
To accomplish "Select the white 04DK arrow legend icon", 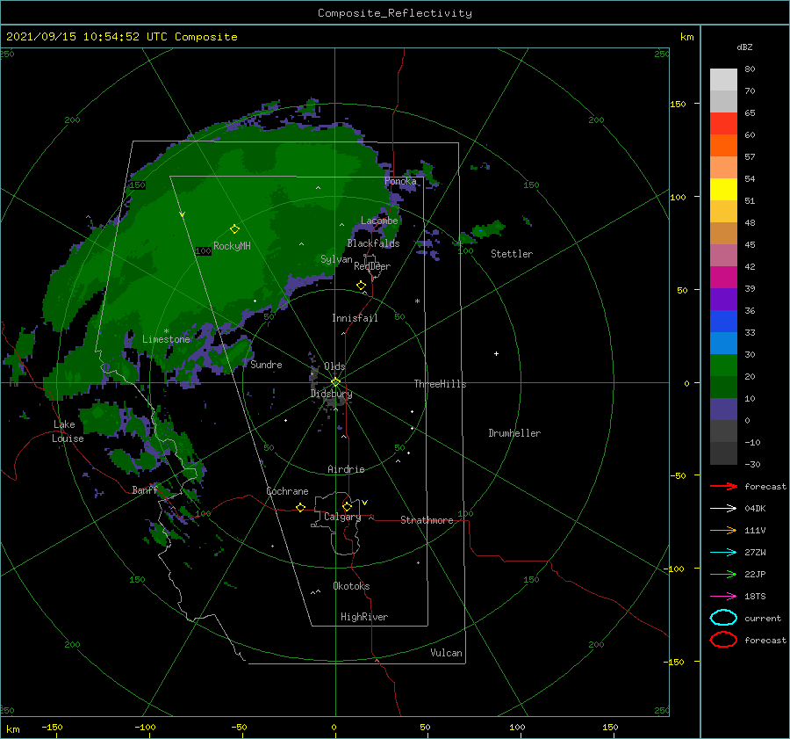I will pos(723,508).
